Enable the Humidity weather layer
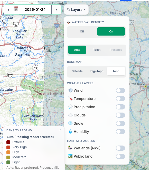Image resolution: width=149 pixels, height=170 pixels. (120, 132)
